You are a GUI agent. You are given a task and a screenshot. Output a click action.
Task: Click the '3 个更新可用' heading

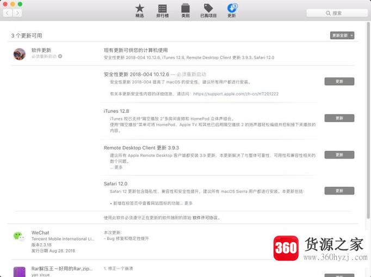coord(27,35)
